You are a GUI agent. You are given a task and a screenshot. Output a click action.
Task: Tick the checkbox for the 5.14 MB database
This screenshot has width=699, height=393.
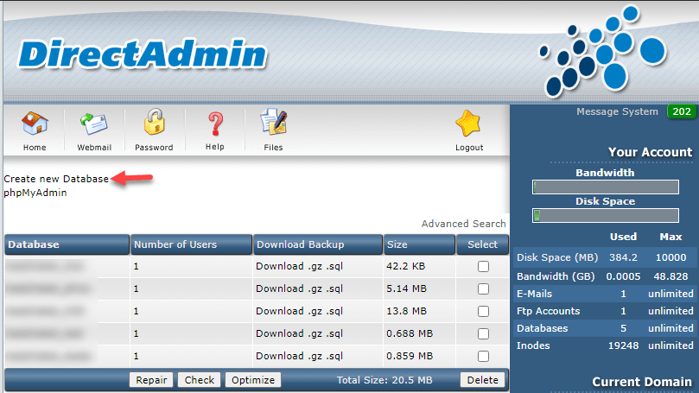(x=483, y=288)
